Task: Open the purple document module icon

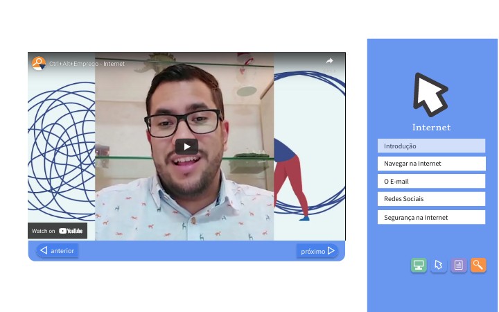Action: pos(458,265)
